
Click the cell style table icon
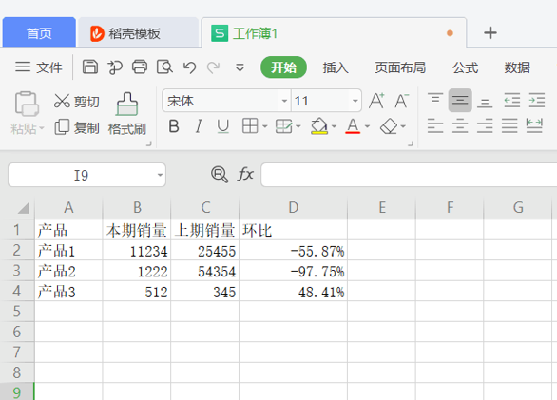[x=284, y=126]
